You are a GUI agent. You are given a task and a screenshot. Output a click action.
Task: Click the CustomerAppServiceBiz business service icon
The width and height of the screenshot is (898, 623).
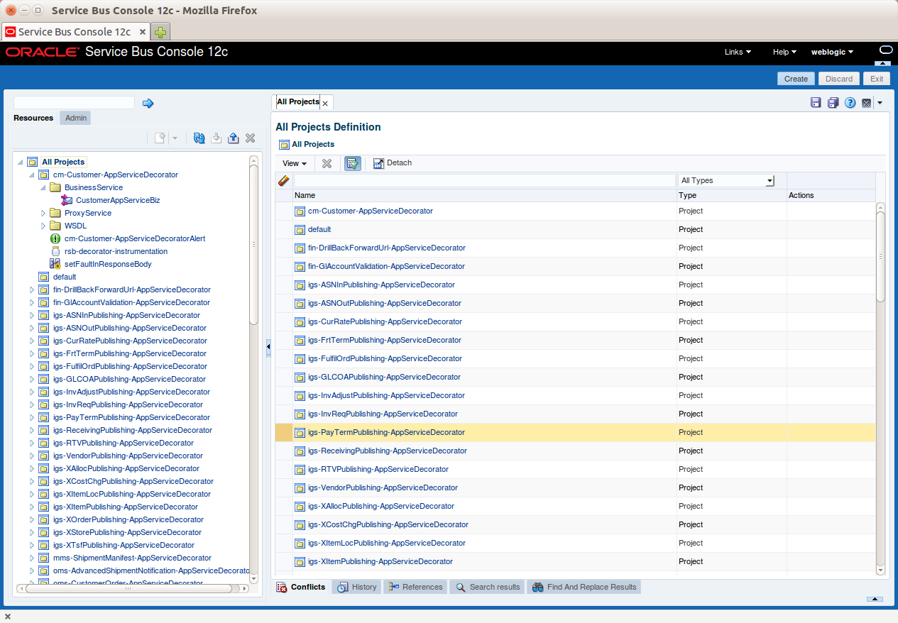pos(67,200)
